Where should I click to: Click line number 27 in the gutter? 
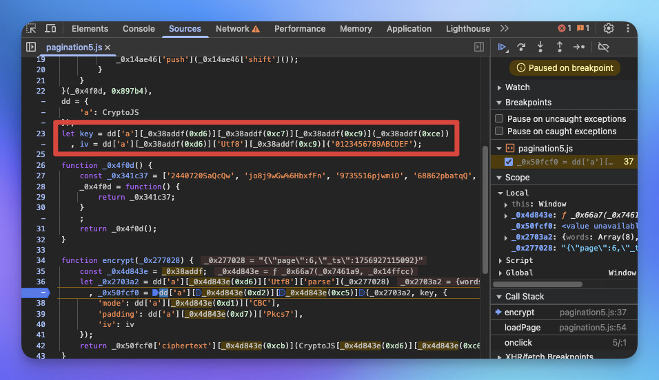coord(41,176)
